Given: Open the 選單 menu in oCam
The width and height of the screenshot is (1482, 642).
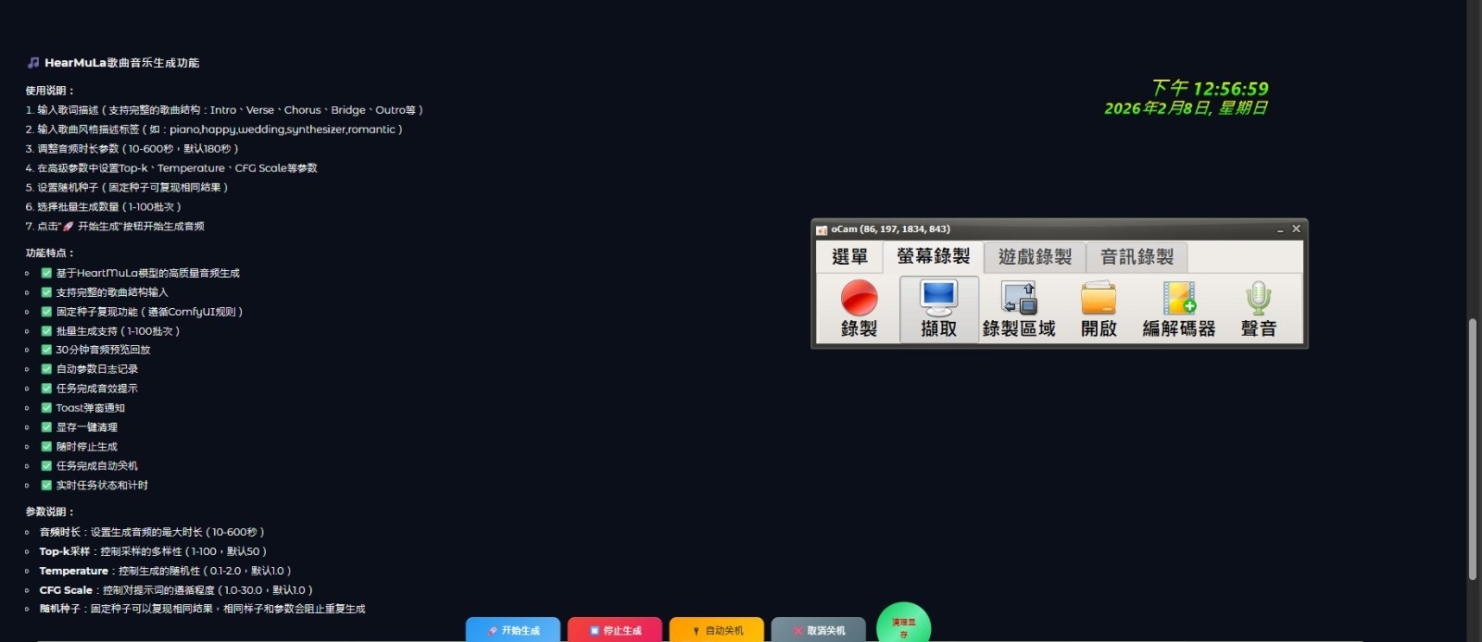Looking at the screenshot, I should tap(849, 256).
